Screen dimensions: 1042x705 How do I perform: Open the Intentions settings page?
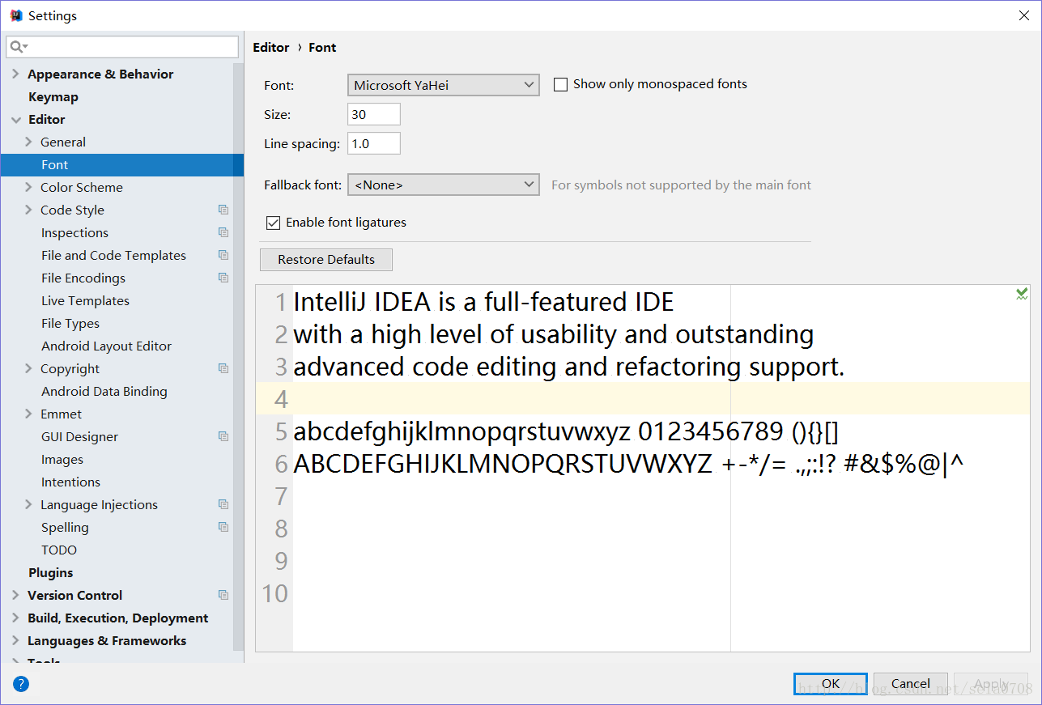[x=70, y=482]
